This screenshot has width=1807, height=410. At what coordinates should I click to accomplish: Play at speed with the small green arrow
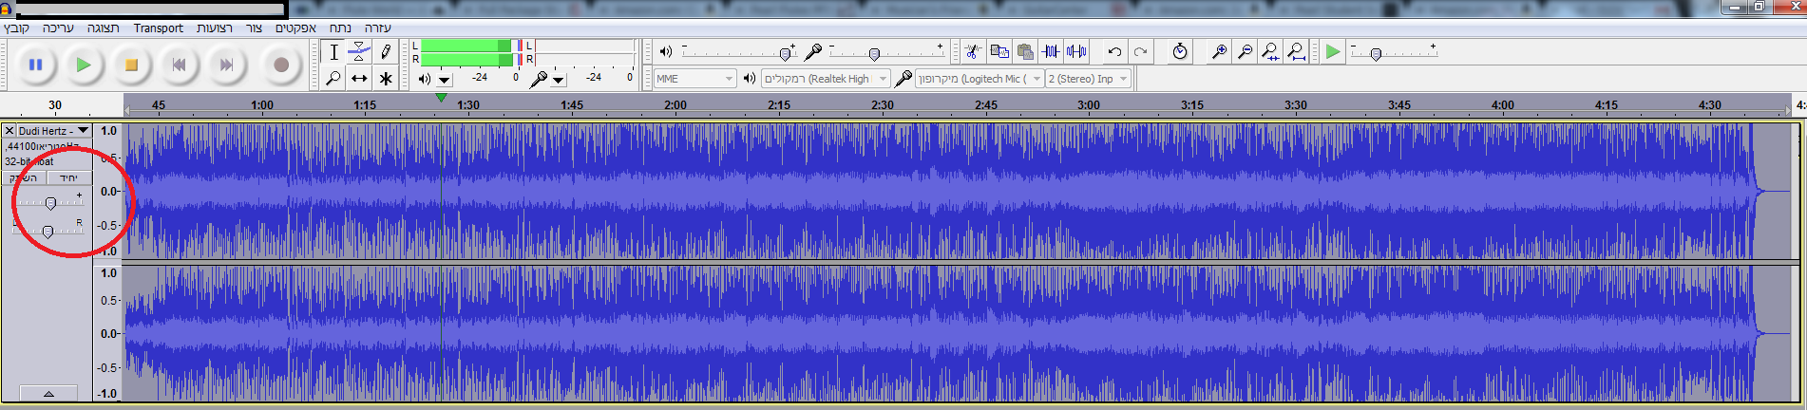tap(1333, 51)
